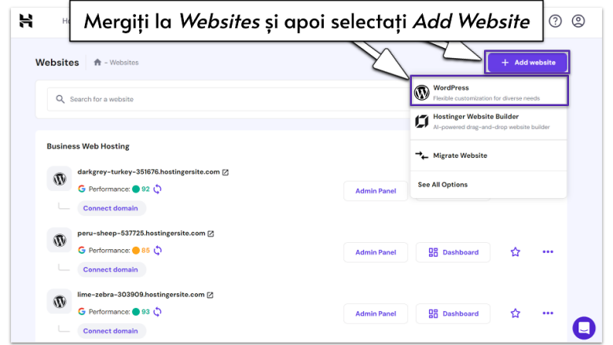Image resolution: width=613 pixels, height=345 pixels.
Task: Open the user profile icon
Action: 578,21
